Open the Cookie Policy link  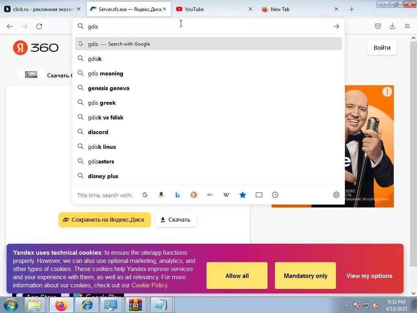point(150,285)
